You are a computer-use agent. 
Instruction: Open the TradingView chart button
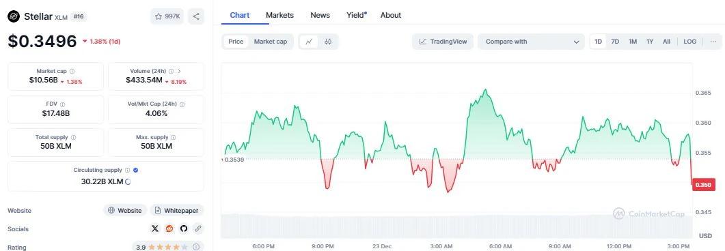coord(443,42)
